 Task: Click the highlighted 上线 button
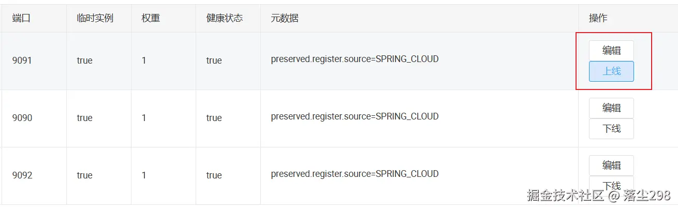tap(611, 71)
